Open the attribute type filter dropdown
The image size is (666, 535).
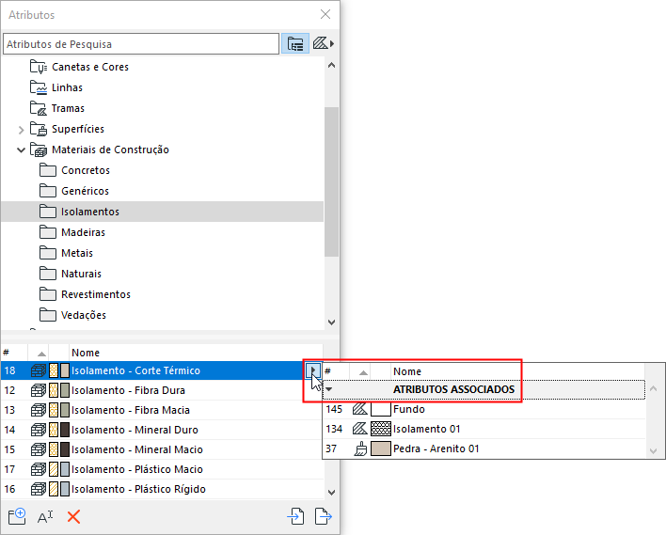(x=324, y=43)
